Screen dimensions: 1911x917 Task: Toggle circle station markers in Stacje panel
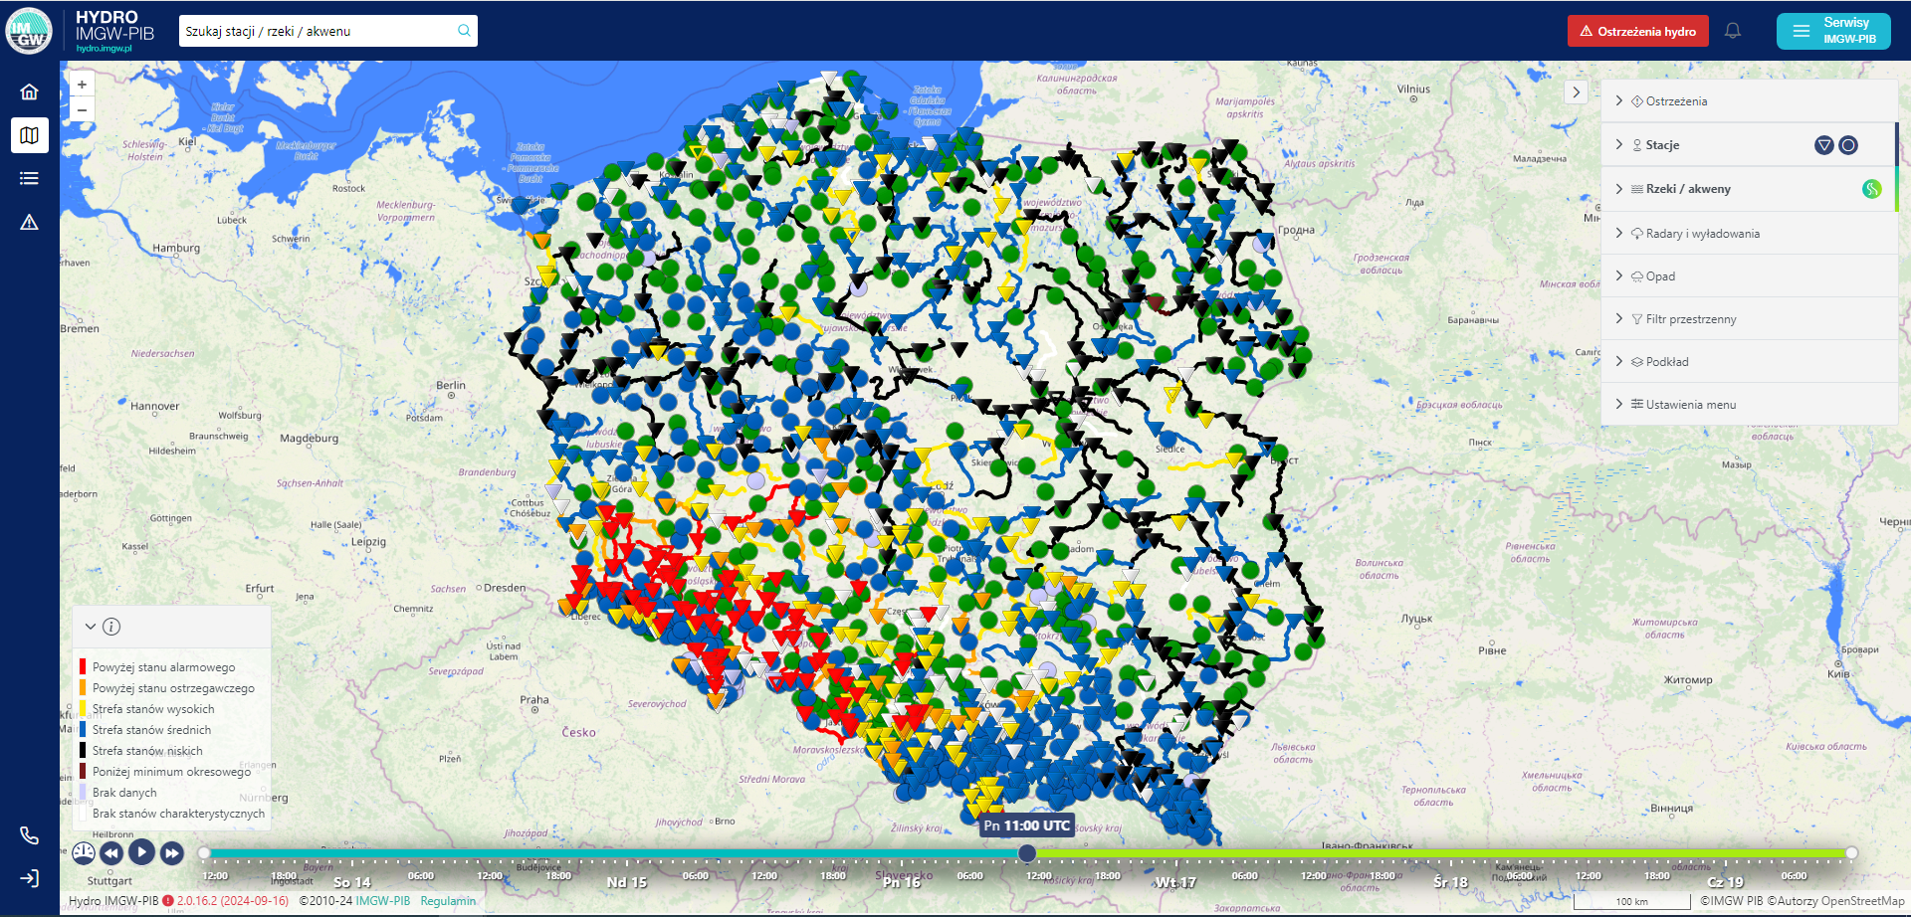tap(1848, 144)
